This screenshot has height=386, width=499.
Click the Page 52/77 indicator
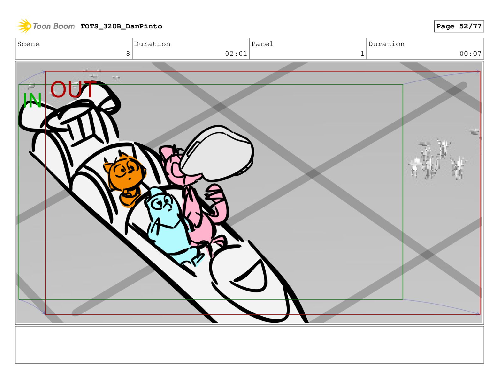(459, 26)
